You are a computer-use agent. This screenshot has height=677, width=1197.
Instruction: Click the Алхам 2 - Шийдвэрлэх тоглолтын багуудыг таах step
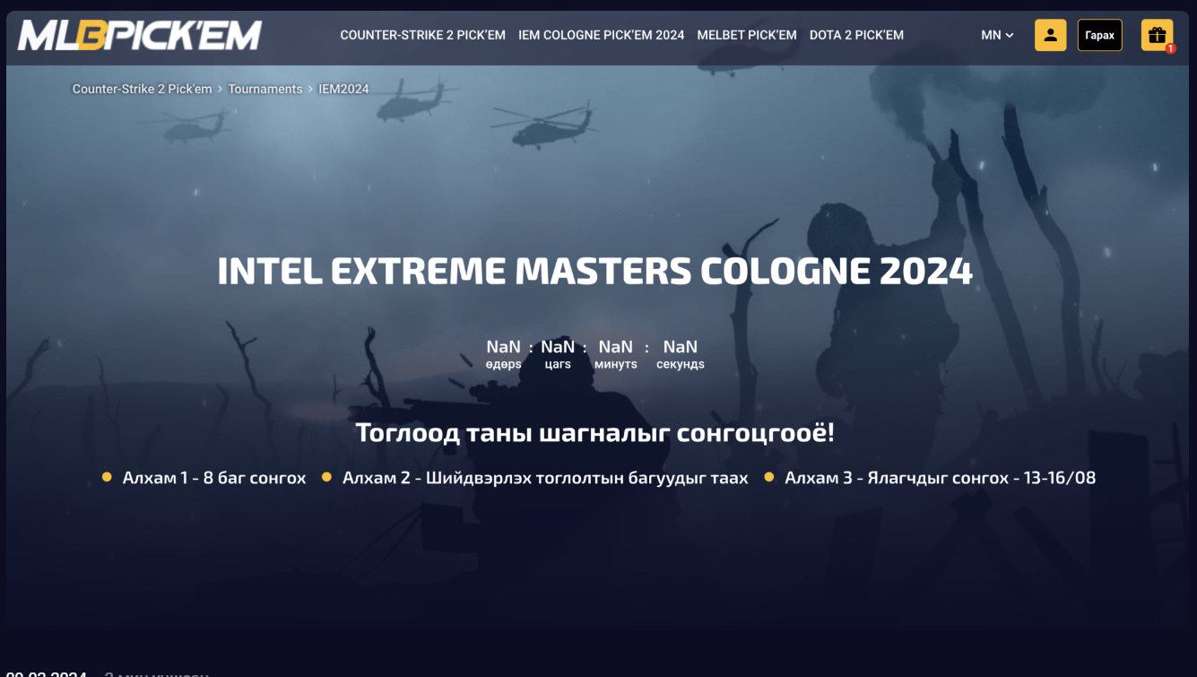(545, 478)
